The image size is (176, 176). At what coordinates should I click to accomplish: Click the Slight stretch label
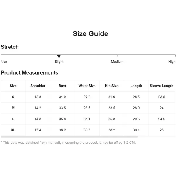click(59, 62)
